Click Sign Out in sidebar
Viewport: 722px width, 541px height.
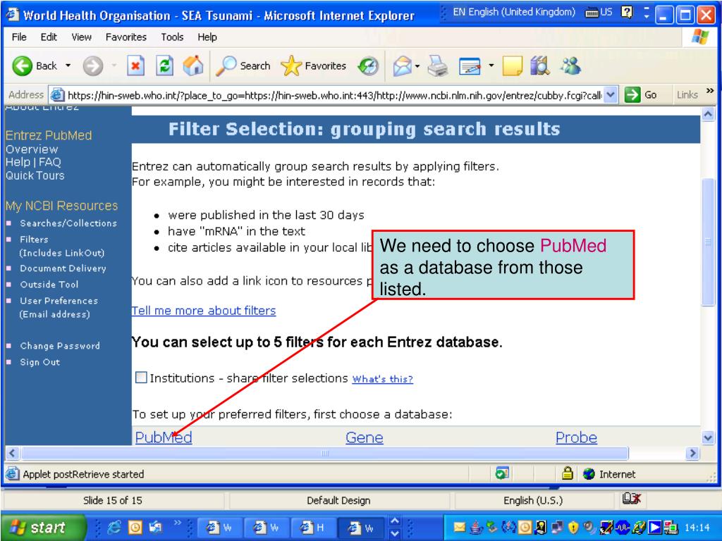(x=40, y=362)
